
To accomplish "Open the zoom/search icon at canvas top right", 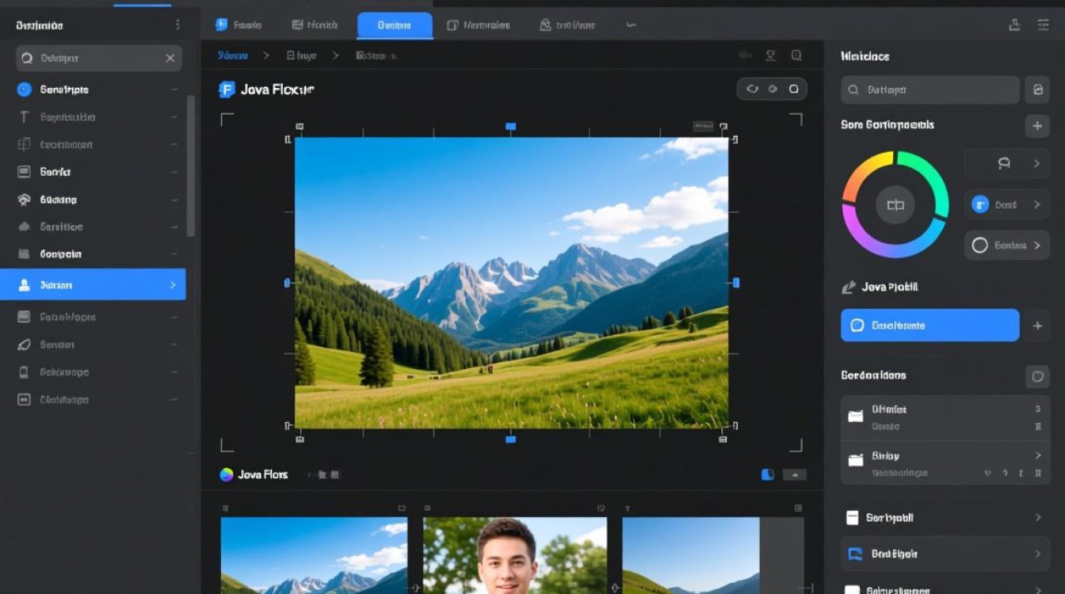I will click(x=796, y=55).
